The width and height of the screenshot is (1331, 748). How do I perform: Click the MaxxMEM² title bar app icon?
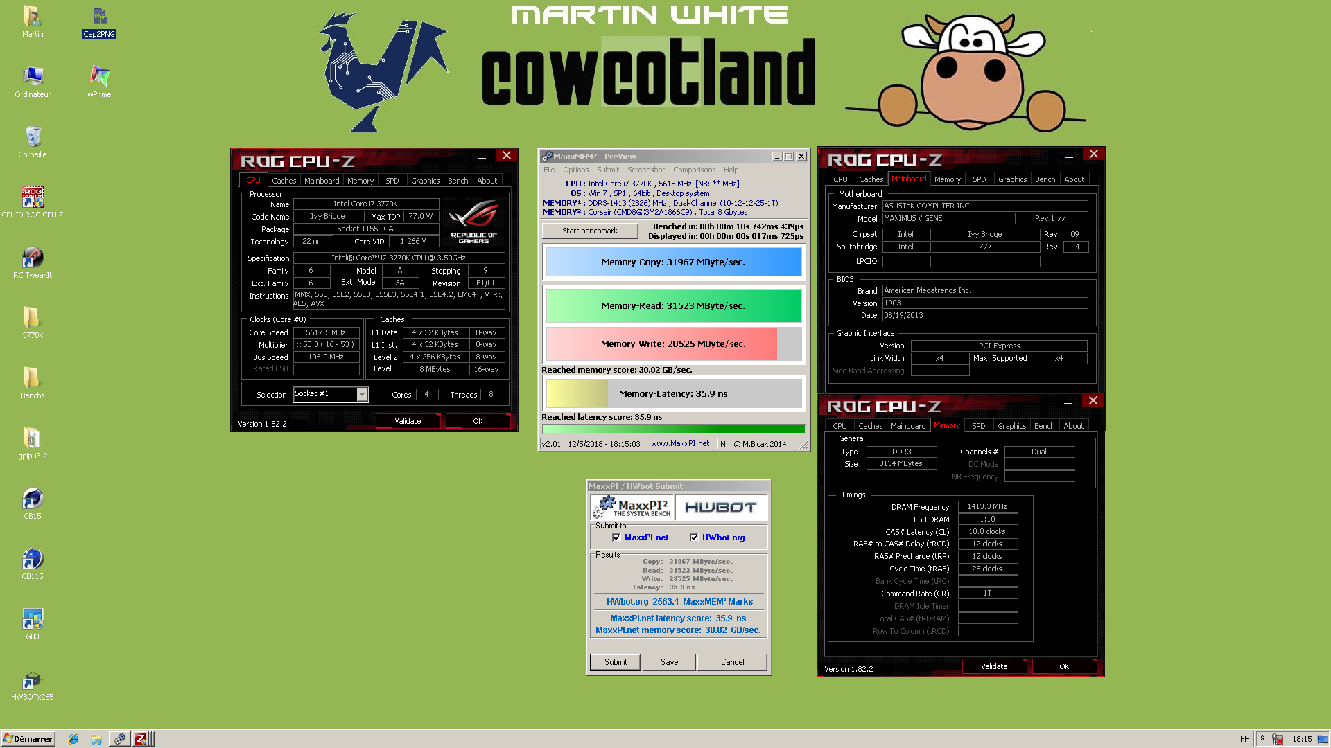[547, 157]
